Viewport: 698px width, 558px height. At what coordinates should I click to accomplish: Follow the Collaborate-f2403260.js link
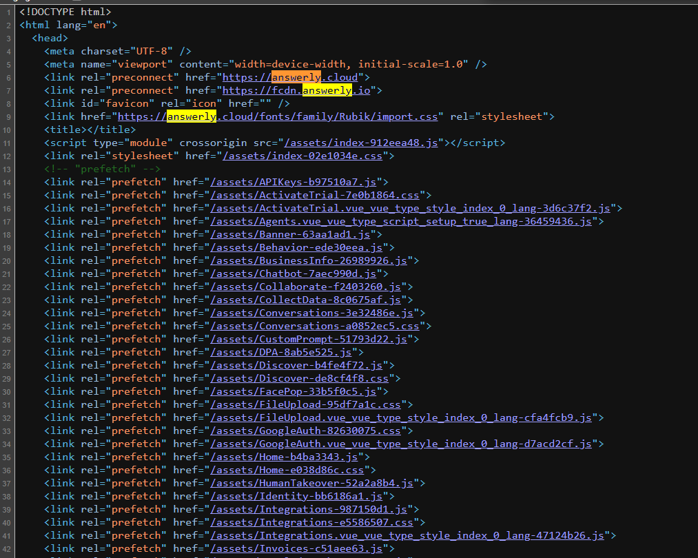305,287
